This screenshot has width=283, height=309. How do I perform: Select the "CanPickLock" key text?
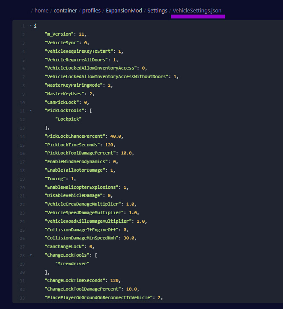[61, 102]
